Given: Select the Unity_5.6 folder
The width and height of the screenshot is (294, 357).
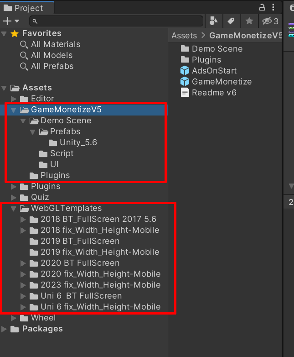Looking at the screenshot, I should (x=73, y=142).
